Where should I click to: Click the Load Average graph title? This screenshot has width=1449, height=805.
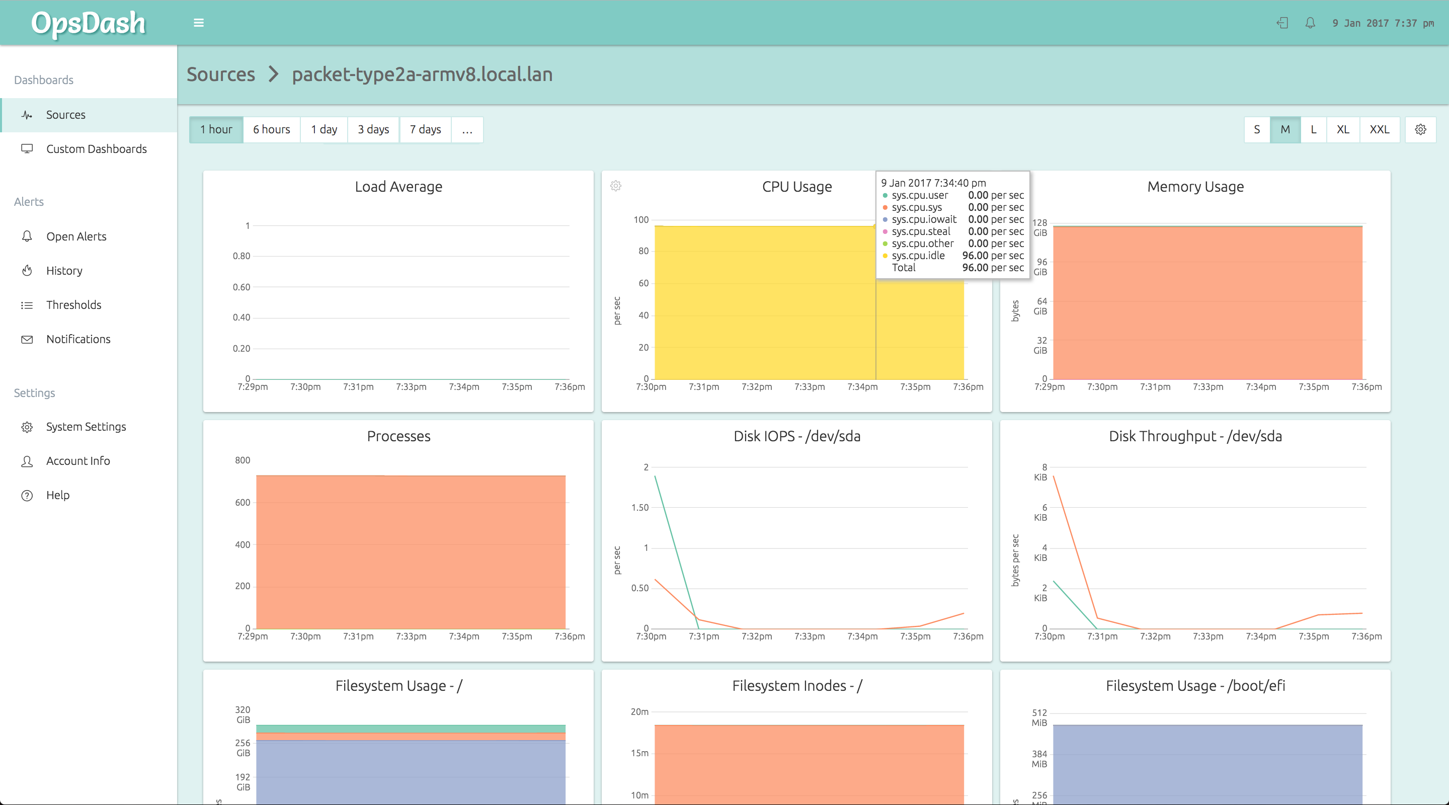pyautogui.click(x=398, y=187)
